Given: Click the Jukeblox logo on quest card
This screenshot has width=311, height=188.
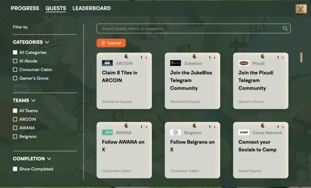Looking at the screenshot, I should coord(176,63).
